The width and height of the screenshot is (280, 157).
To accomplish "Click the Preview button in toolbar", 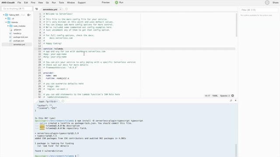I will pos(105,3).
